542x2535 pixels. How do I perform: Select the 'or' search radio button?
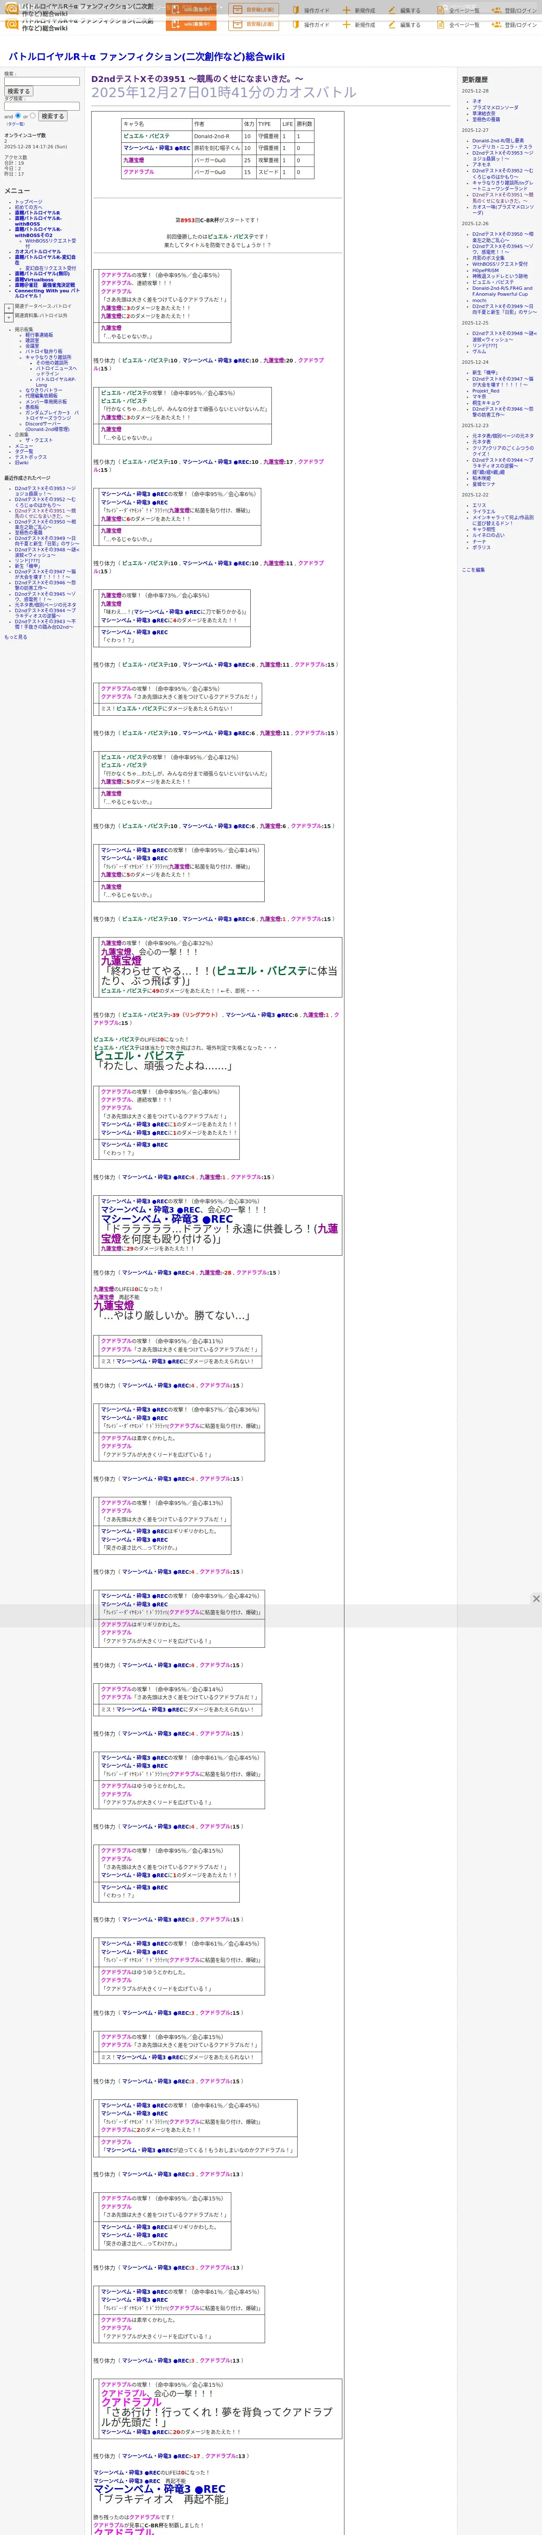coord(33,115)
